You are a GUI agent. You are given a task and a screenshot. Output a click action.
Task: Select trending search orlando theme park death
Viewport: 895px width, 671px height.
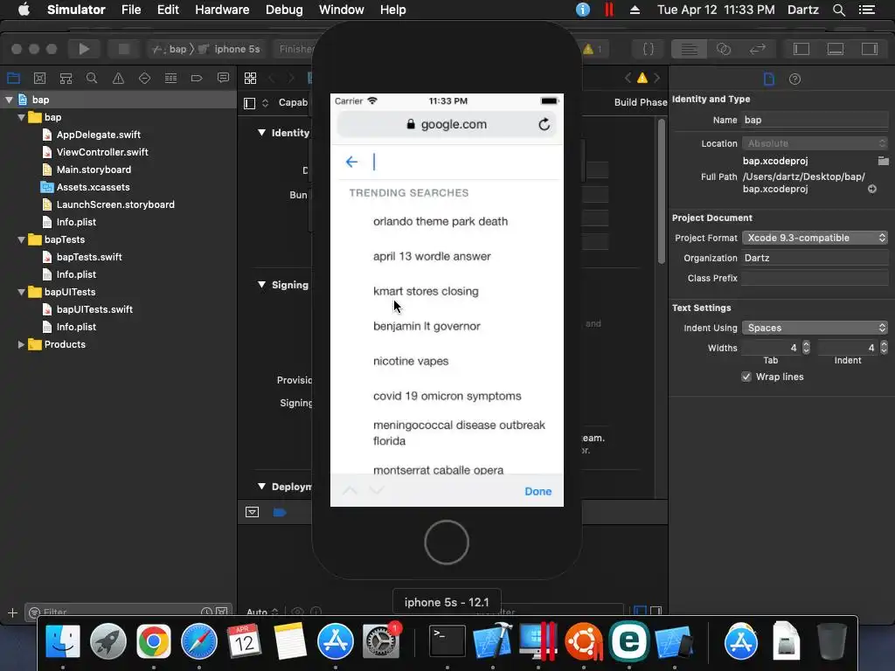[x=441, y=221]
